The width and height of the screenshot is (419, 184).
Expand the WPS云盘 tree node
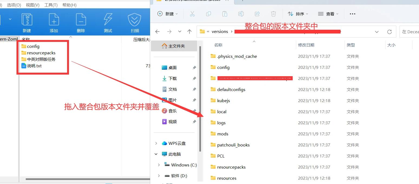(x=156, y=143)
